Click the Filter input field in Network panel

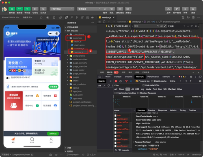[127, 85]
